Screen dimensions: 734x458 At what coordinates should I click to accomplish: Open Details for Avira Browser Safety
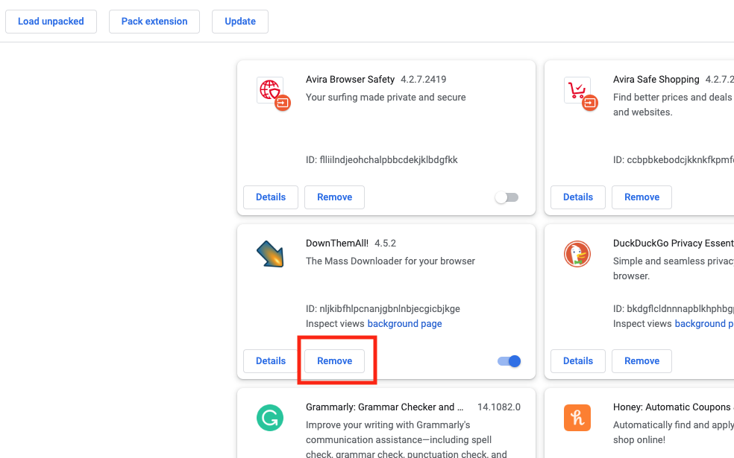[271, 197]
